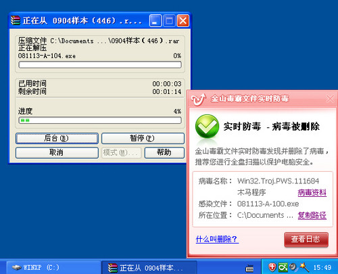The height and width of the screenshot is (274, 338).
Task: Click the 木马程序 trojan type text
Action: 251,193
